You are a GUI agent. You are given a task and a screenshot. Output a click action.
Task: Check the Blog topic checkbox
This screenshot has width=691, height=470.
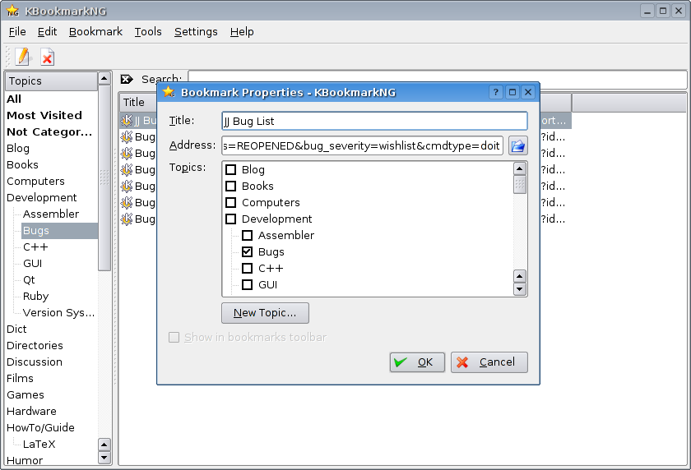(231, 169)
